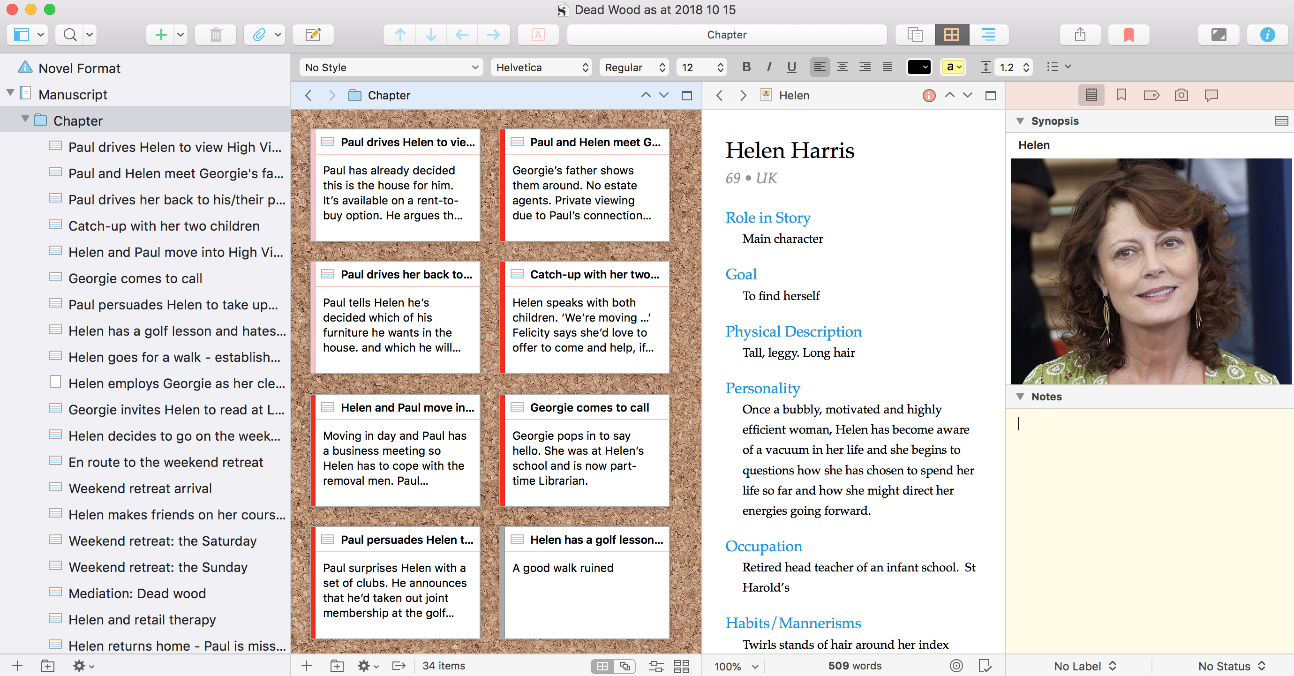The image size is (1294, 676).
Task: Collapse the Notes section
Action: (1020, 396)
